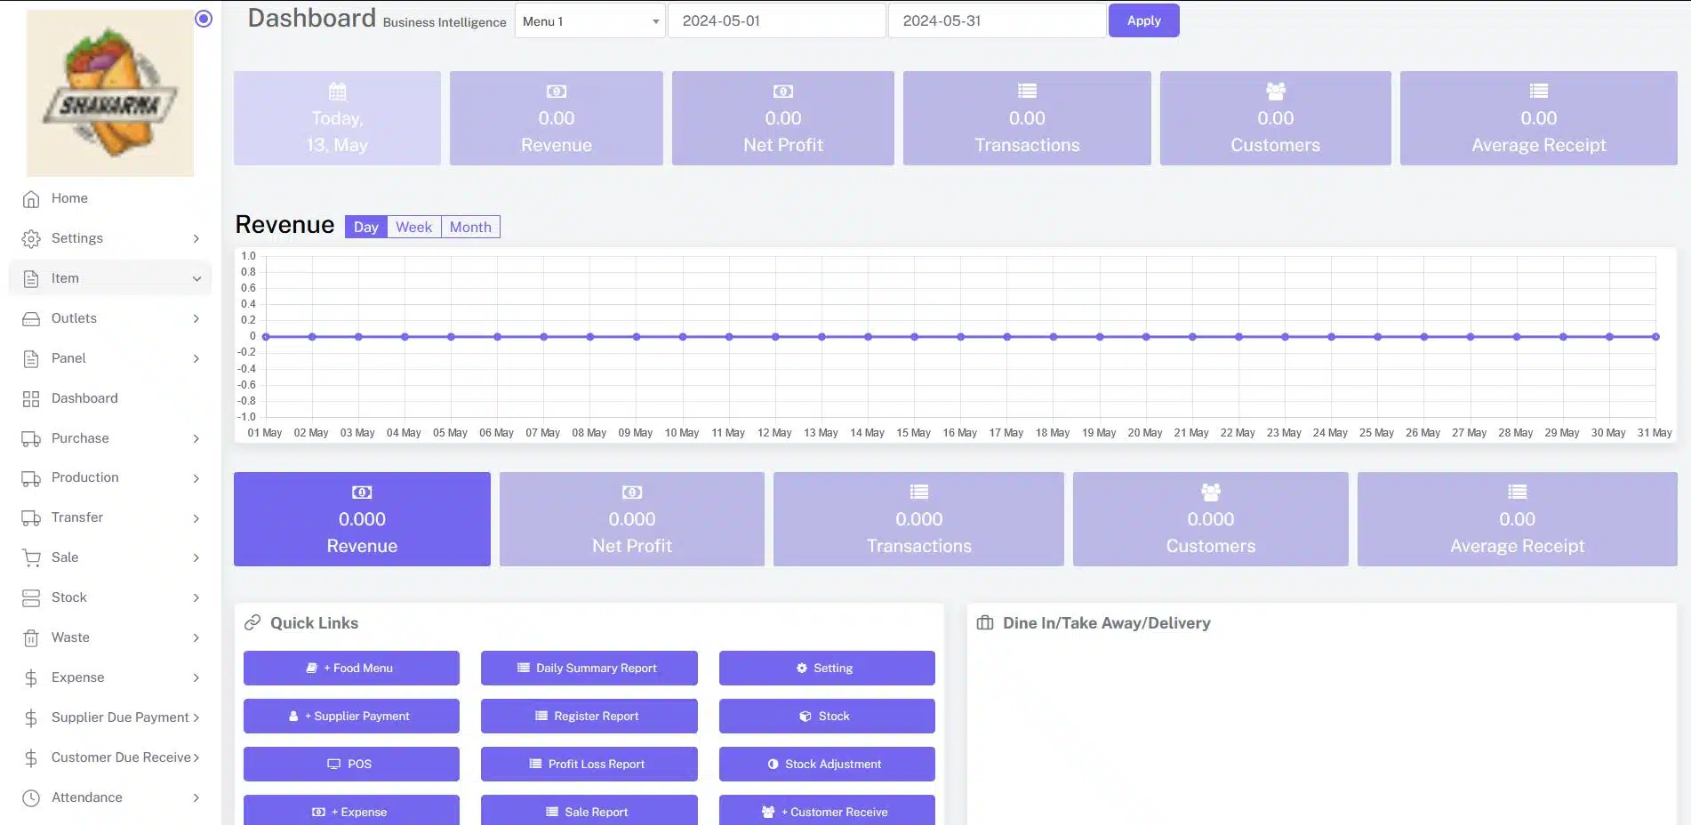The width and height of the screenshot is (1691, 825).
Task: Click the Dashboard grid icon in sidebar
Action: pos(31,399)
